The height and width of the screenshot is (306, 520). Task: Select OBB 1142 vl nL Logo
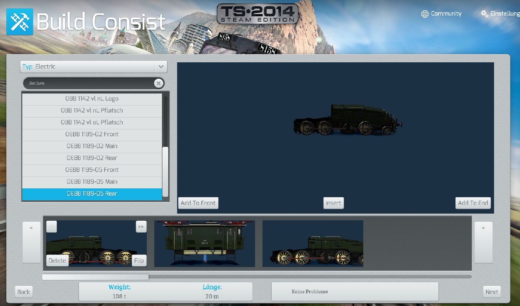(92, 99)
